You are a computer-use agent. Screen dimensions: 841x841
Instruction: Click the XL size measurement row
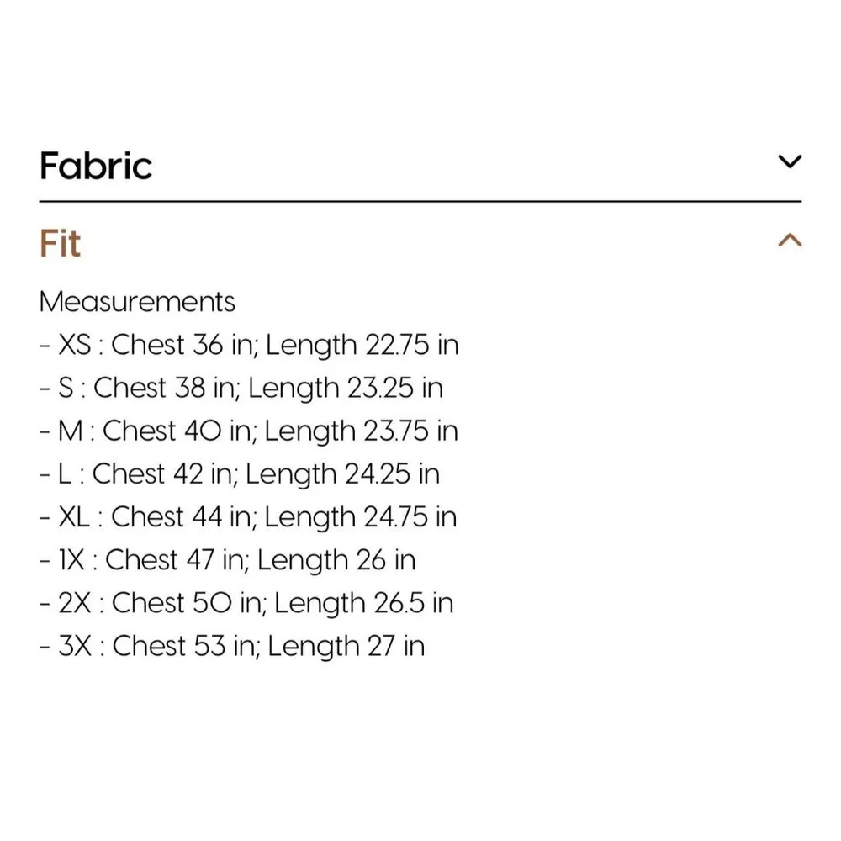[249, 516]
